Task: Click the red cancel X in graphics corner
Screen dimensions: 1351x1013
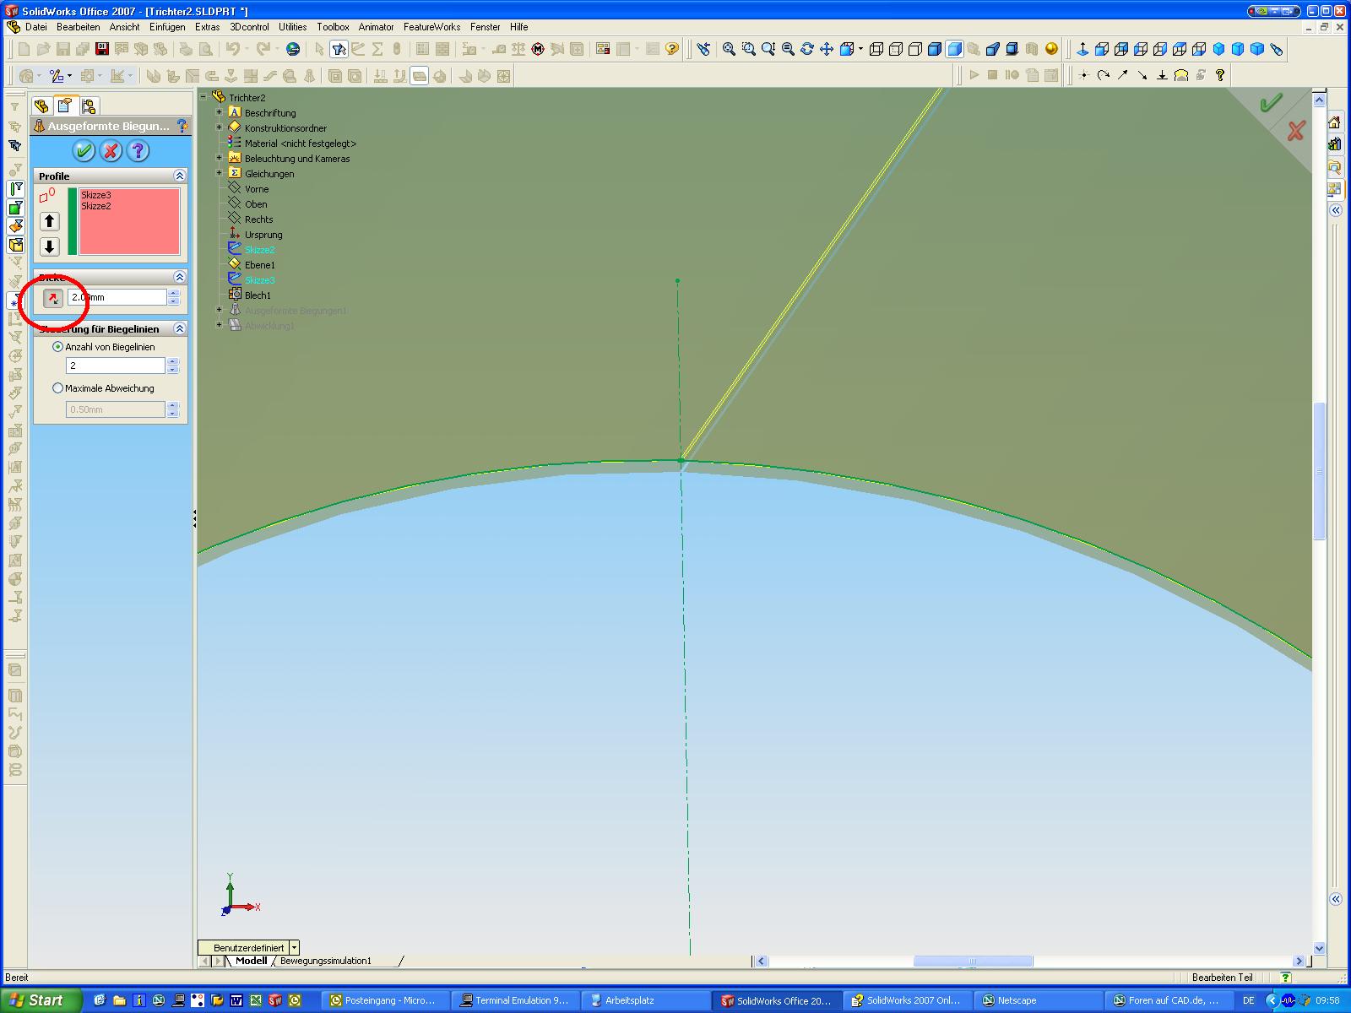Action: [x=1295, y=131]
